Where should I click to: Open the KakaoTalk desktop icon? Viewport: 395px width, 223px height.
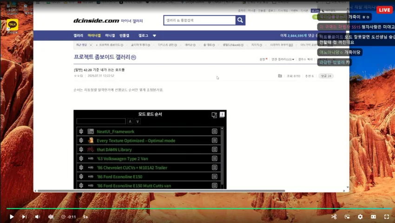click(x=13, y=26)
